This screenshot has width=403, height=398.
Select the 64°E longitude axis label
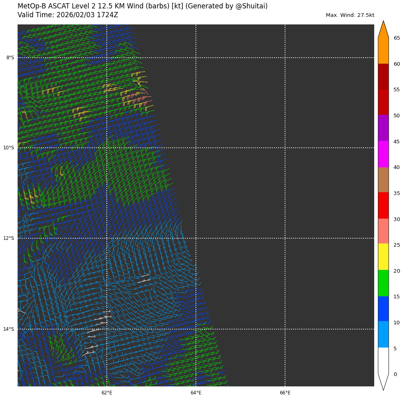[x=196, y=393]
